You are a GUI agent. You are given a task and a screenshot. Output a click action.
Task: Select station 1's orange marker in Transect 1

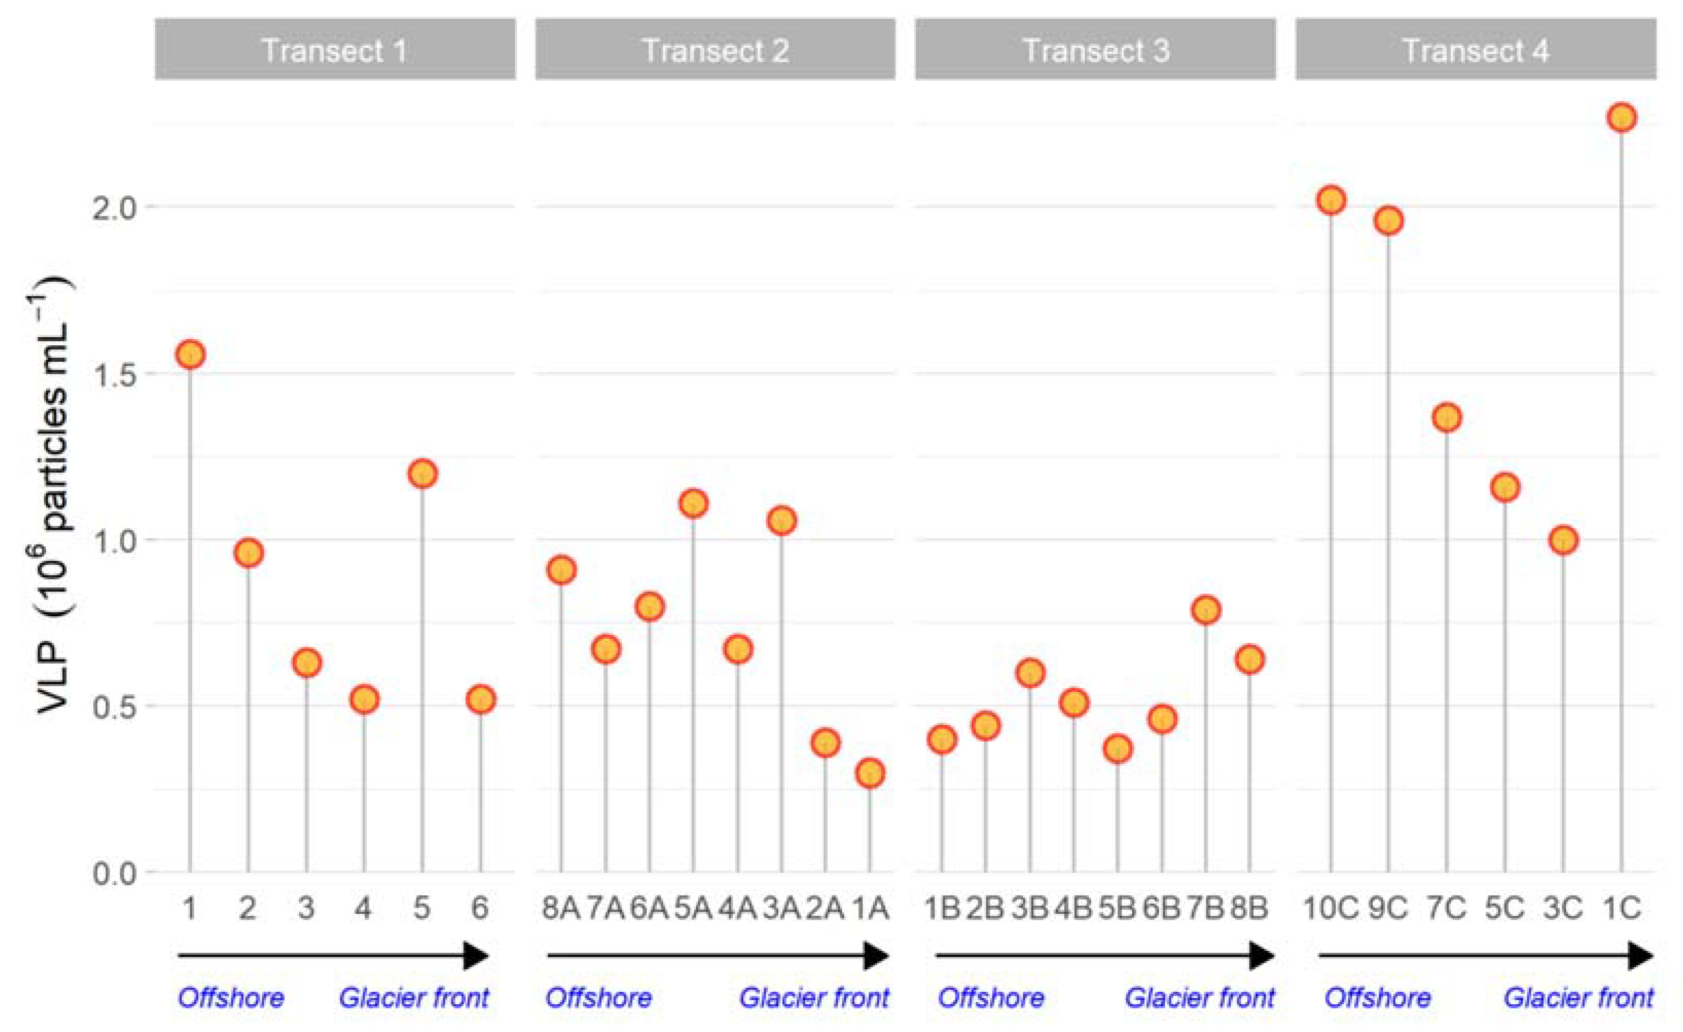(191, 354)
